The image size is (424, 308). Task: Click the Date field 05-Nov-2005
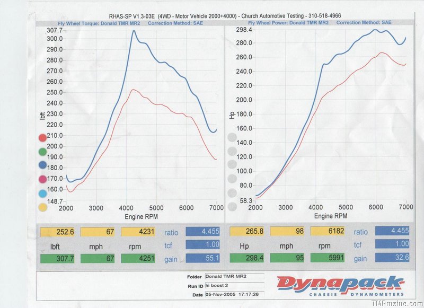[x=235, y=294]
